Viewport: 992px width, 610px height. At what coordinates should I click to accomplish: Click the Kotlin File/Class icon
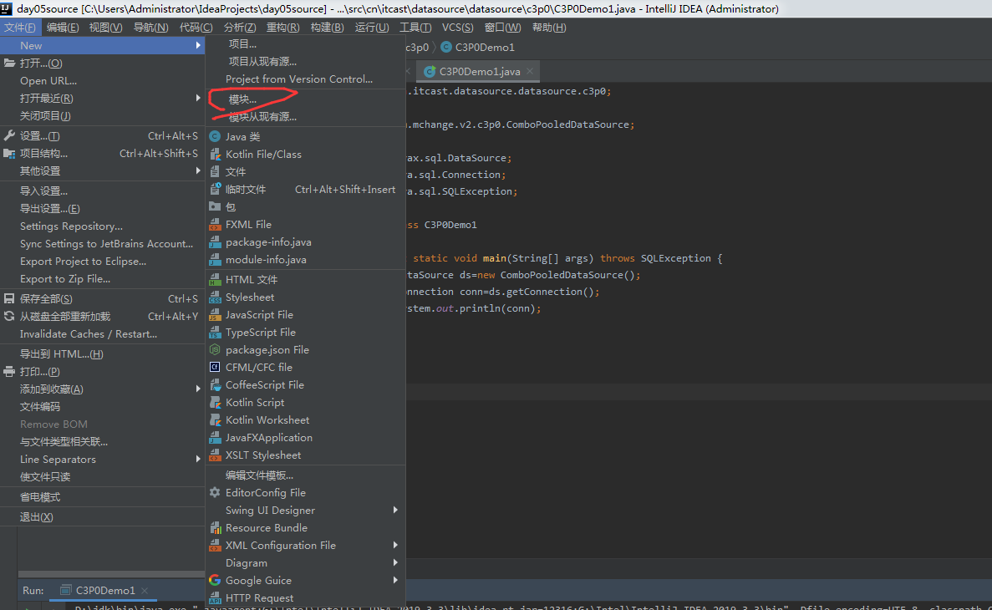coord(215,155)
